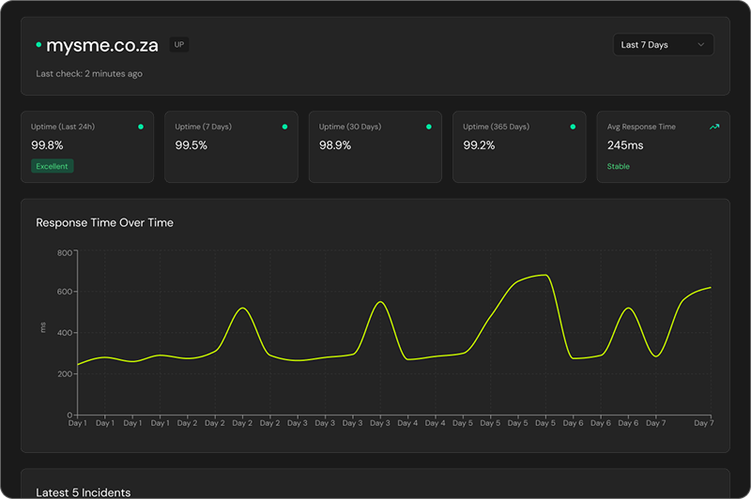
Task: Click the Excellent badge
Action: point(53,166)
